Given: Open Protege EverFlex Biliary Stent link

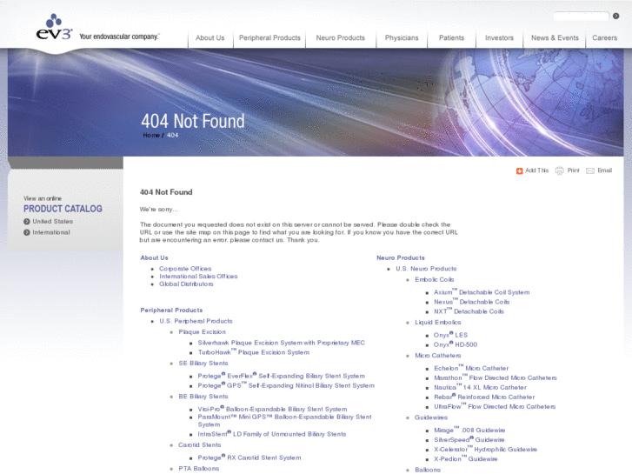Looking at the screenshot, I should [282, 376].
